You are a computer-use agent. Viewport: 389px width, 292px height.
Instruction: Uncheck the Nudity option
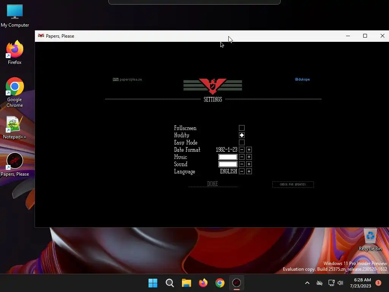pyautogui.click(x=242, y=135)
